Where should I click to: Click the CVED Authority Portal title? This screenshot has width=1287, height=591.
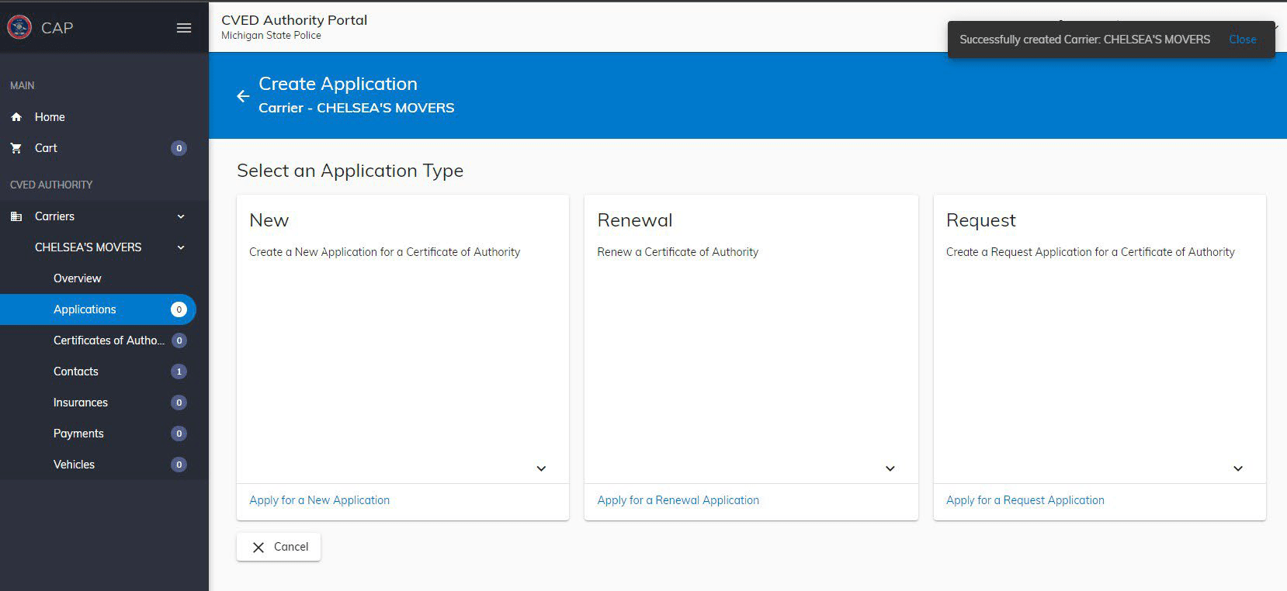coord(294,20)
